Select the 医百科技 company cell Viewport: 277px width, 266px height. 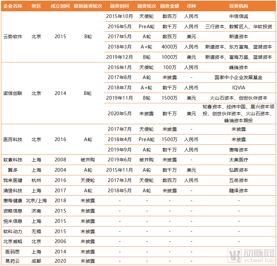click(13, 139)
